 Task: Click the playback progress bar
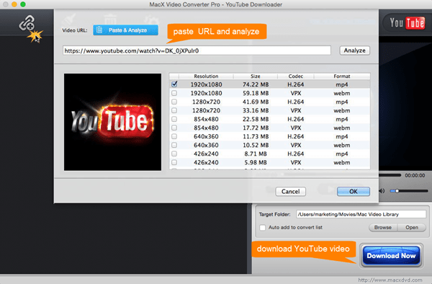(x=390, y=175)
